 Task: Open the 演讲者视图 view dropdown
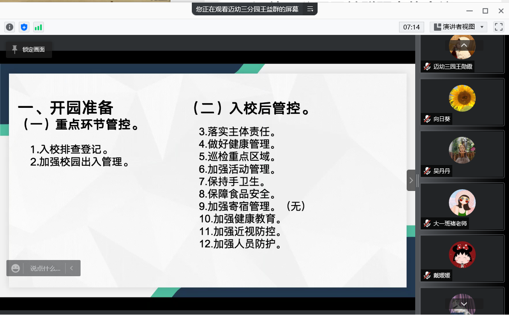click(x=458, y=27)
